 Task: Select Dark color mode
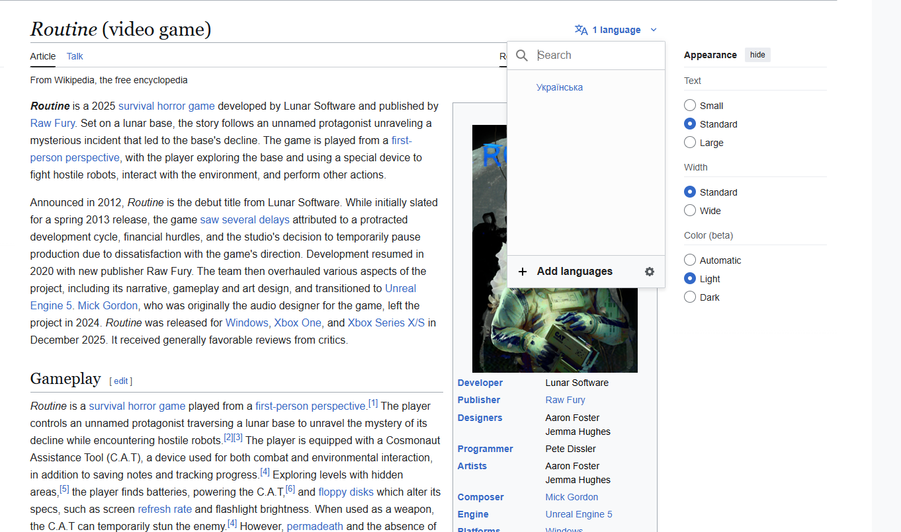(690, 297)
